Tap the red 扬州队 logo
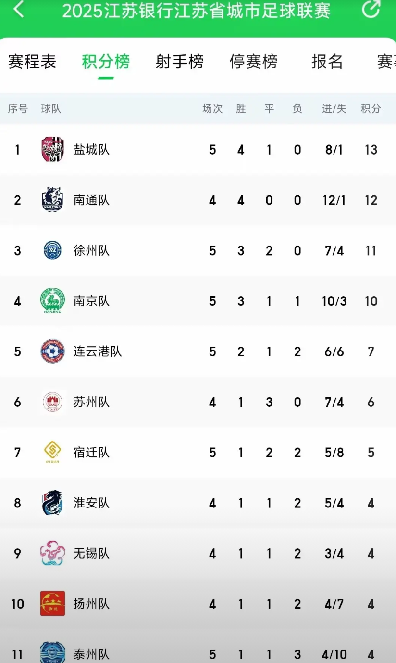The width and height of the screenshot is (396, 663). coord(52,604)
